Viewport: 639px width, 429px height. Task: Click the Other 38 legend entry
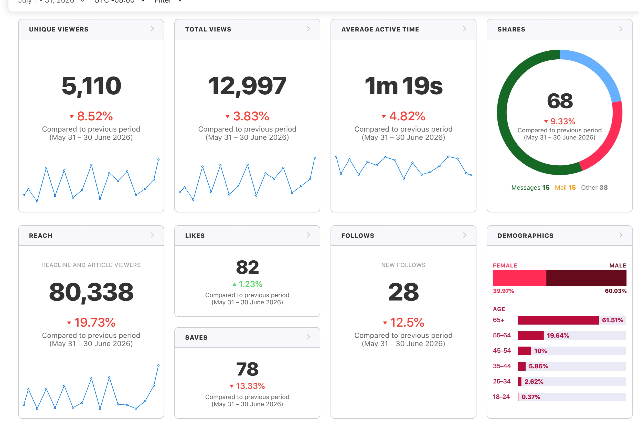tap(594, 187)
